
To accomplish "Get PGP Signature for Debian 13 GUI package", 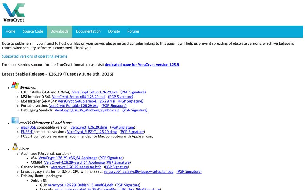I will point(128,185).
